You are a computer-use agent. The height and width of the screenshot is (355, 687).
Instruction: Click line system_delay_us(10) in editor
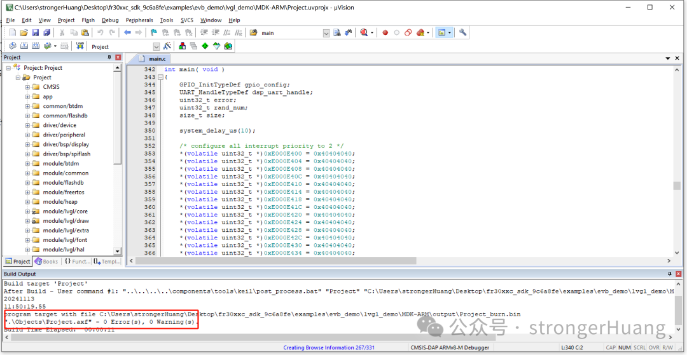pos(218,131)
